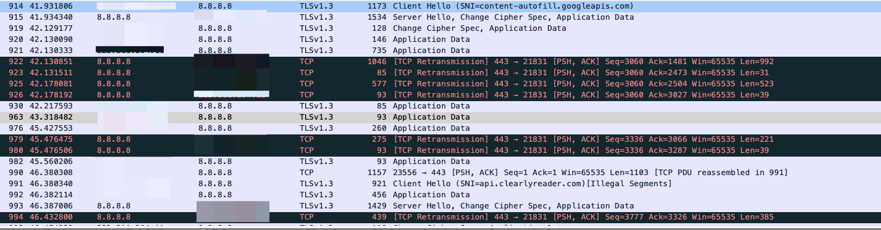The image size is (881, 230).
Task: Click length value 439 in packet 994
Action: (379, 217)
